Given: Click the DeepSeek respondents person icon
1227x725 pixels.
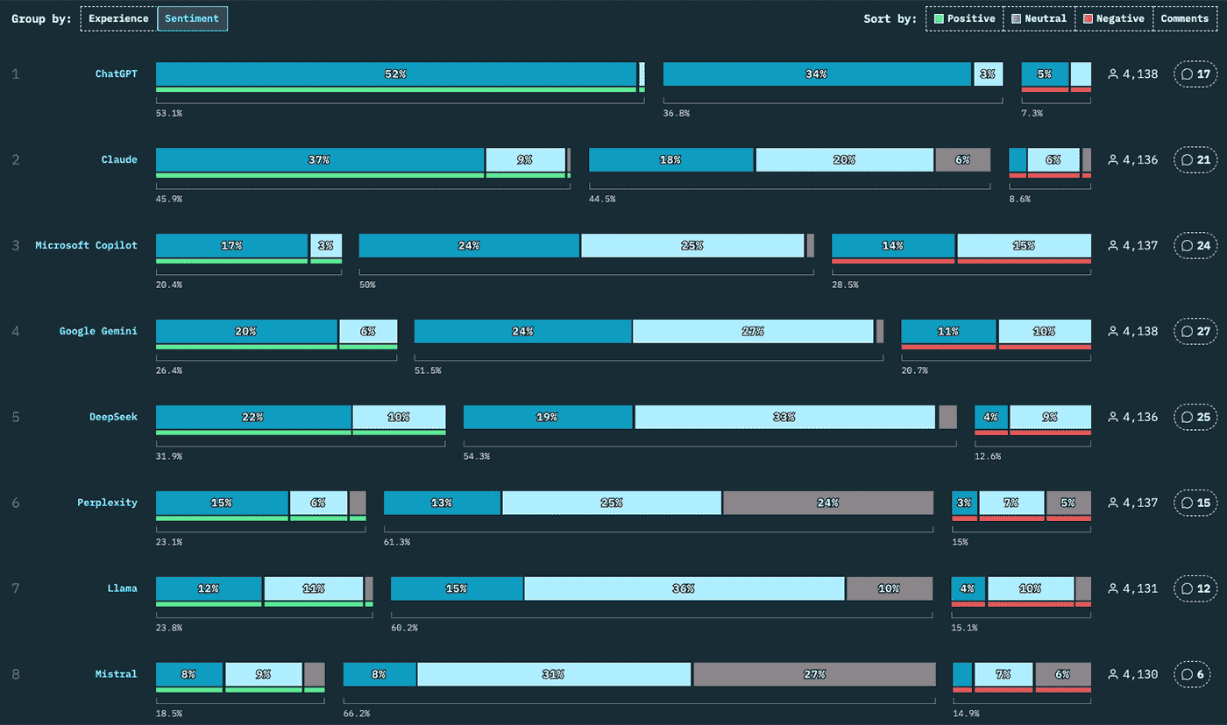Looking at the screenshot, I should pos(1113,418).
